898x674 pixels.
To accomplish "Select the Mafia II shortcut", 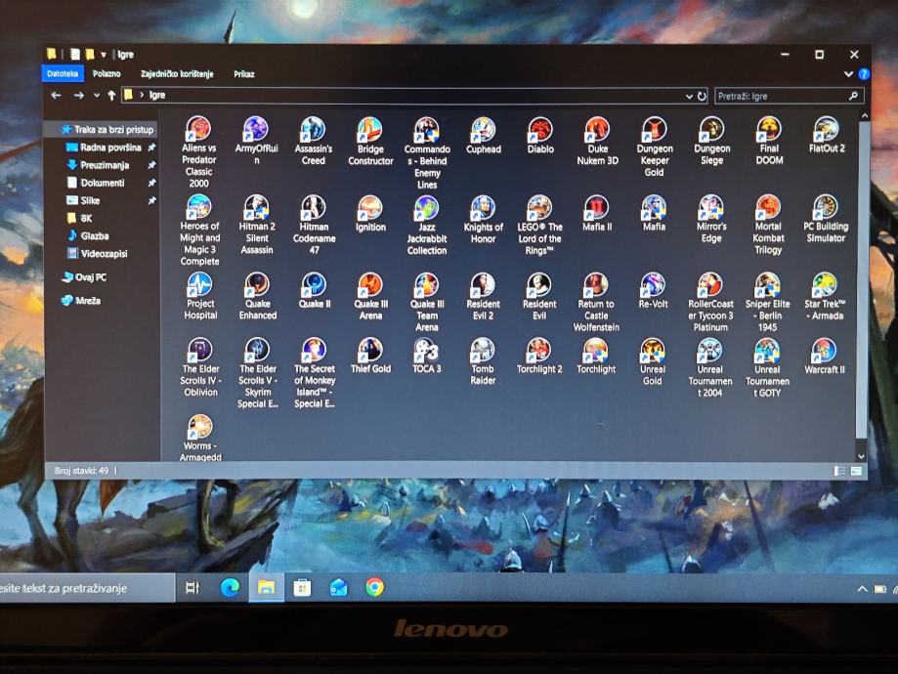I will 597,213.
